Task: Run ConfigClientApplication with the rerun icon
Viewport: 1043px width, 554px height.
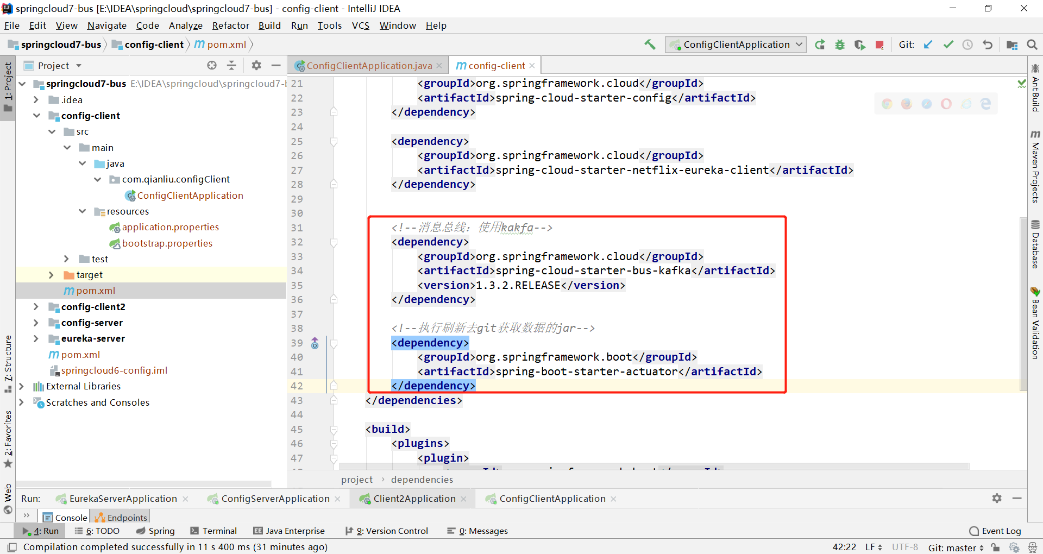Action: point(820,45)
